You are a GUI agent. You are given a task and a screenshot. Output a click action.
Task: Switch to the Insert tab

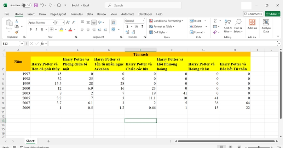(x=31, y=14)
